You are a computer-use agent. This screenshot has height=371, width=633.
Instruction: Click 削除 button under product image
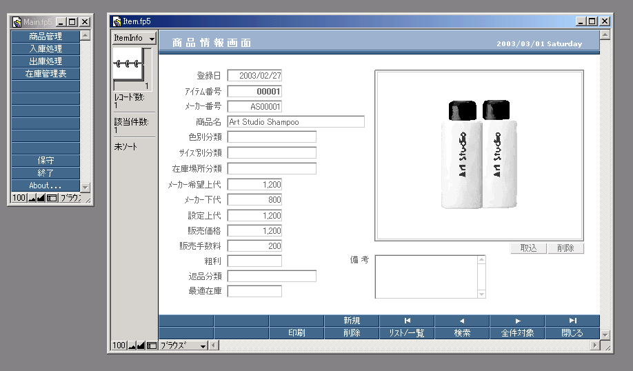point(565,248)
